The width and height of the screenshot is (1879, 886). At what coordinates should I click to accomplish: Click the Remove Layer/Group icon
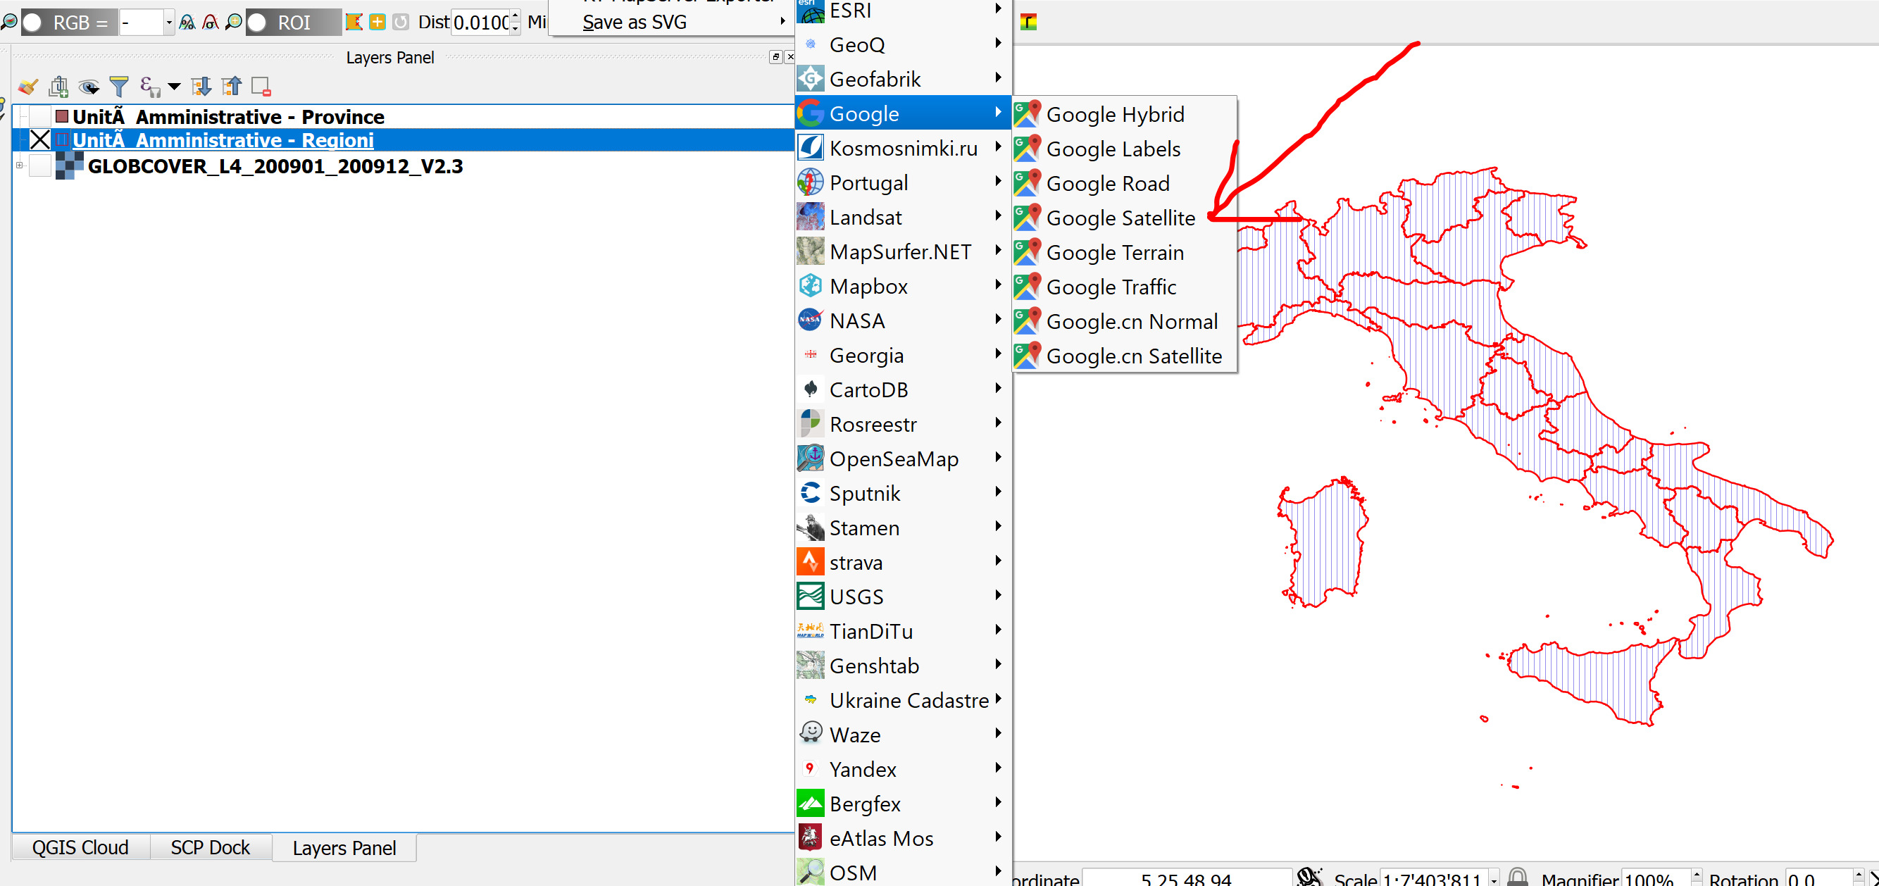click(x=261, y=87)
